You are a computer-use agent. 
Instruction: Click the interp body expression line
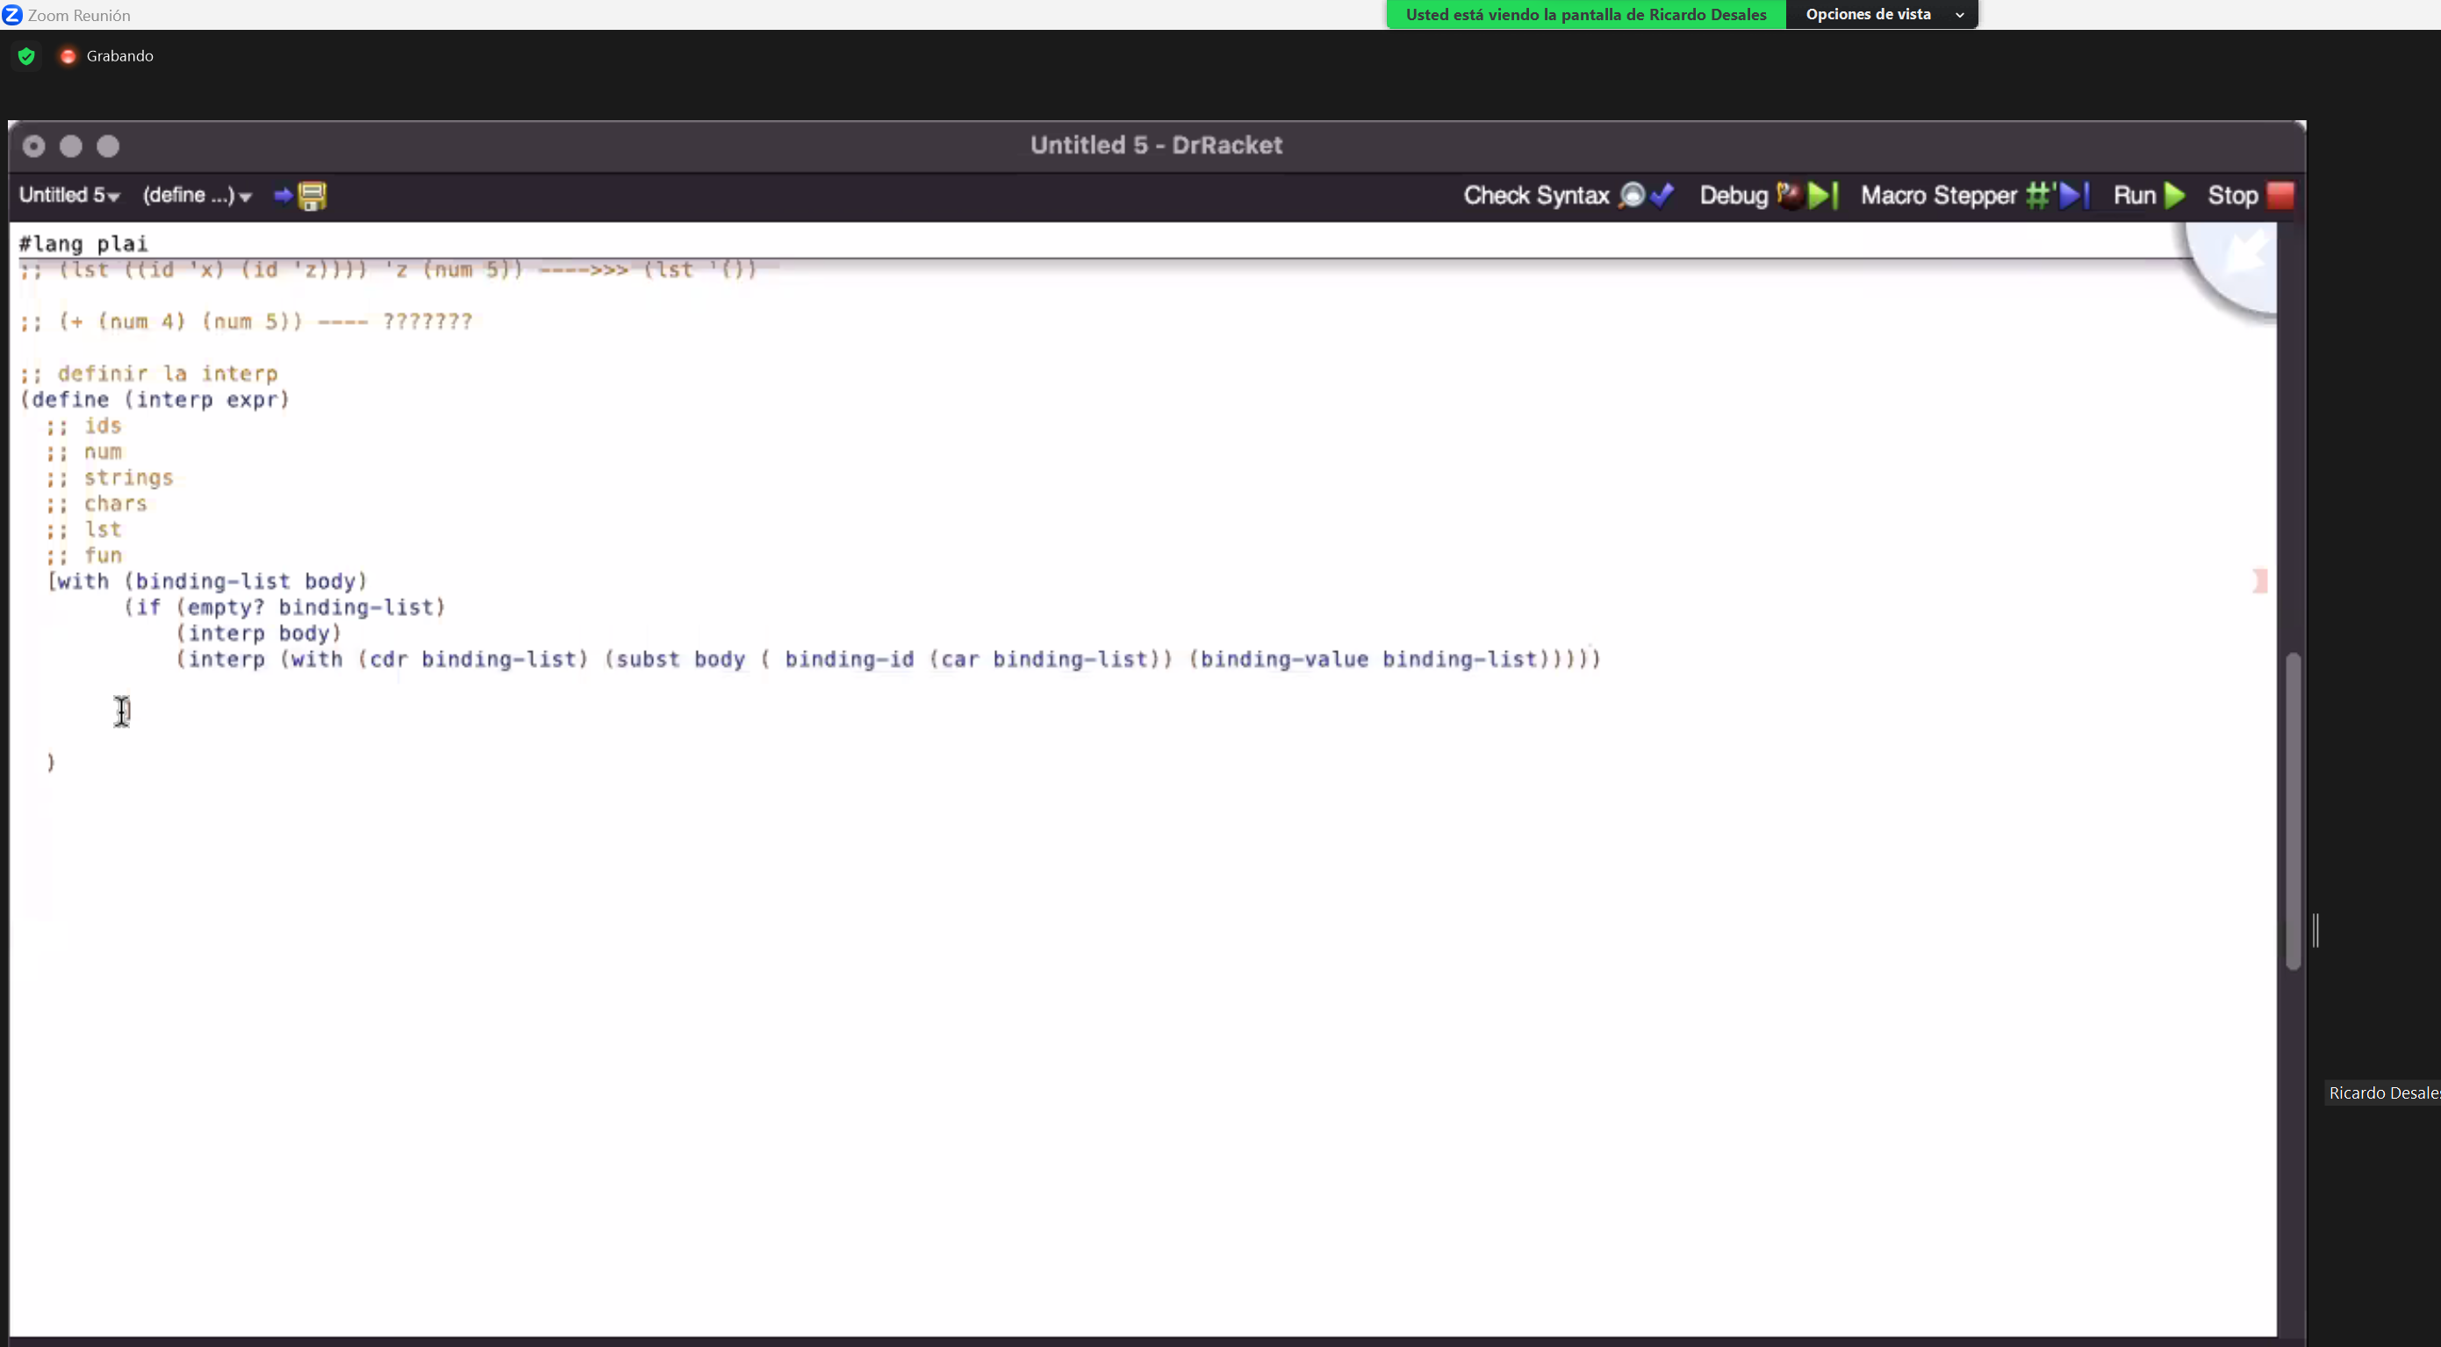(x=257, y=632)
